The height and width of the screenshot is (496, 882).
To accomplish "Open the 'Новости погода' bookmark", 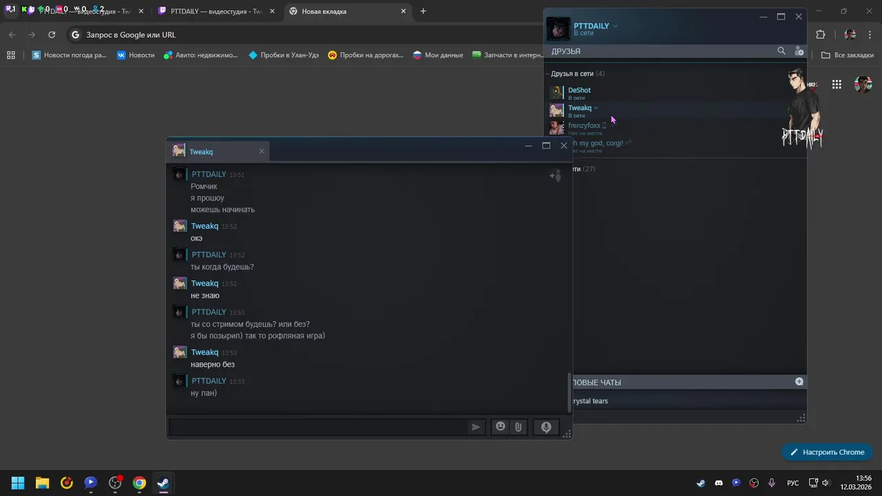I will 70,55.
